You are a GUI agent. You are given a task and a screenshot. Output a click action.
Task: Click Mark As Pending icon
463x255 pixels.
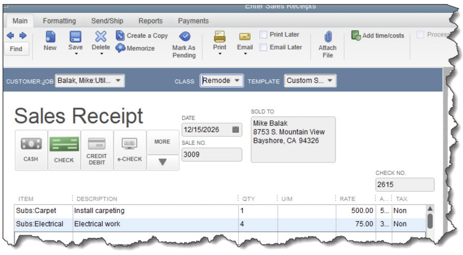click(x=184, y=37)
